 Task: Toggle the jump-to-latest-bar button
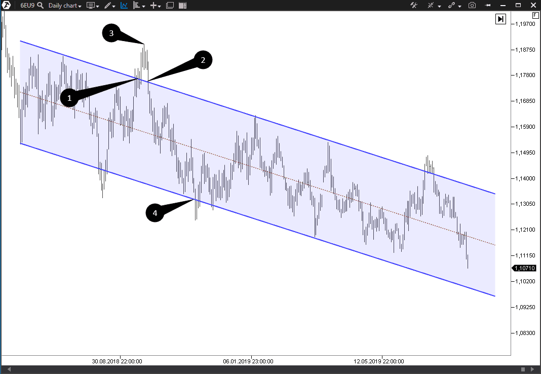pyautogui.click(x=500, y=19)
